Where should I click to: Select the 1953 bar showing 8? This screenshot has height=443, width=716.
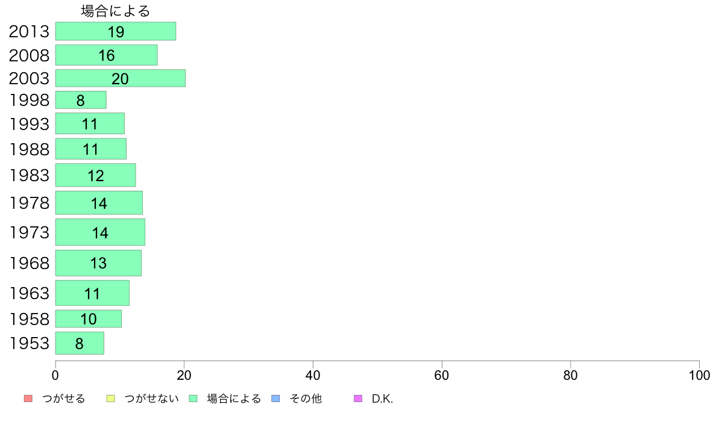click(80, 343)
